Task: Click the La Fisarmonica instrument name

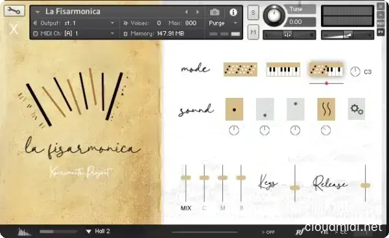Action: (73, 12)
